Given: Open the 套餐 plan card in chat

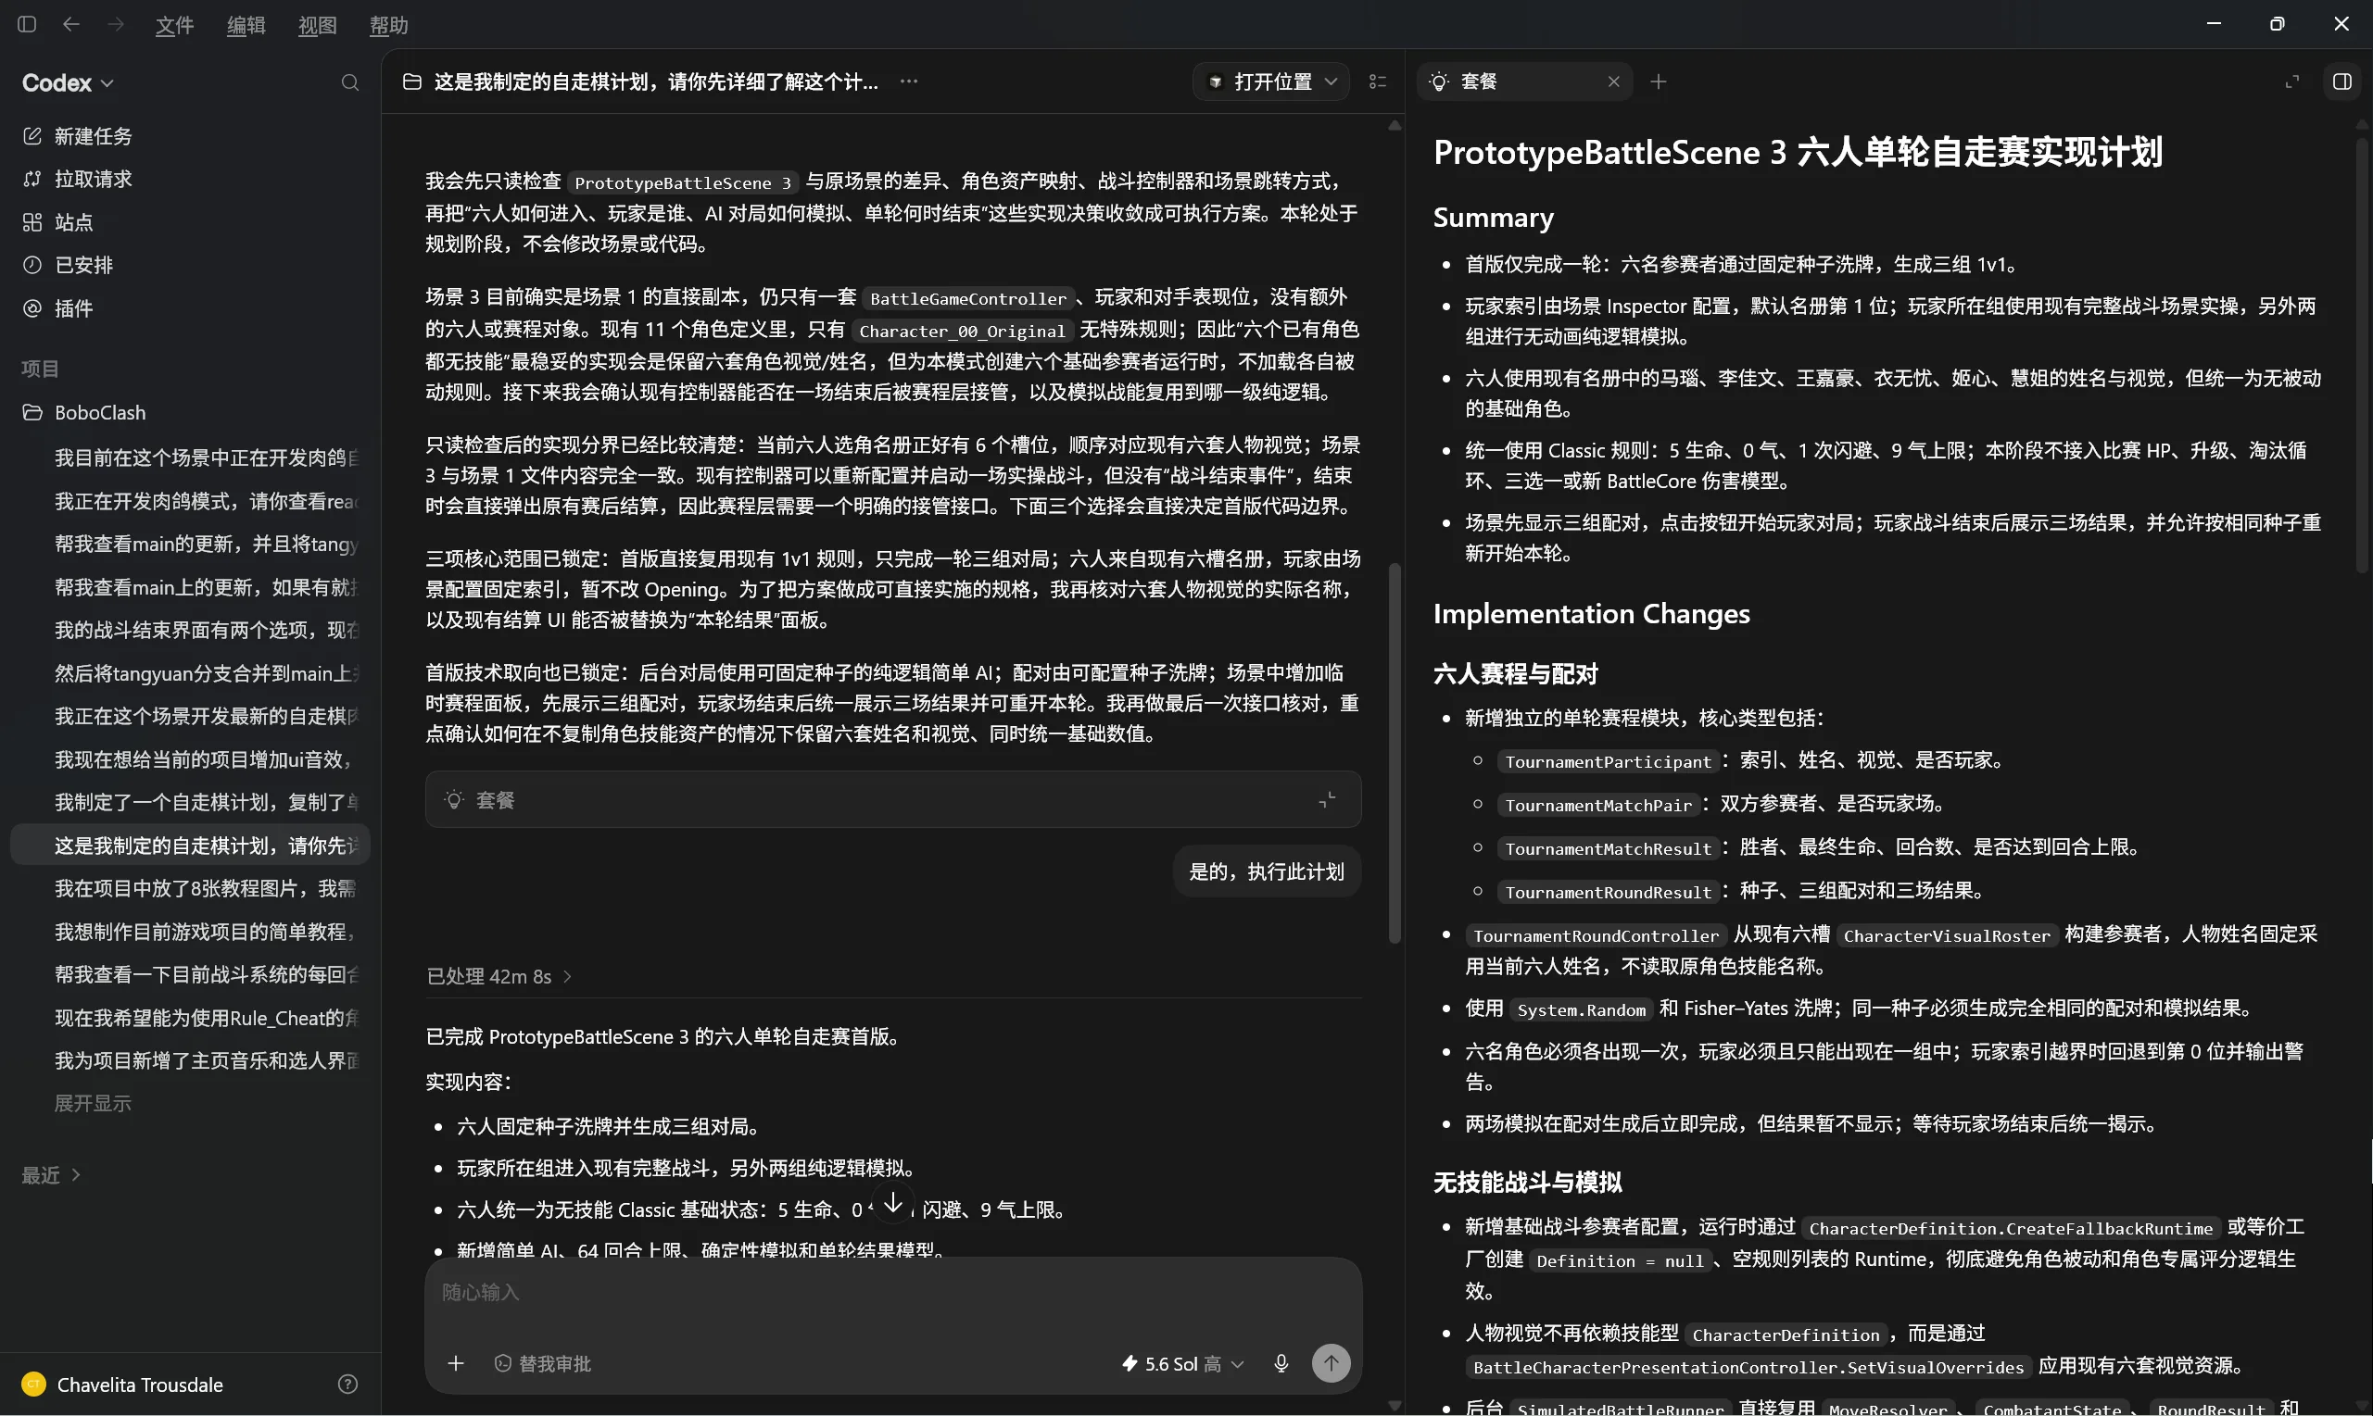Looking at the screenshot, I should [892, 799].
